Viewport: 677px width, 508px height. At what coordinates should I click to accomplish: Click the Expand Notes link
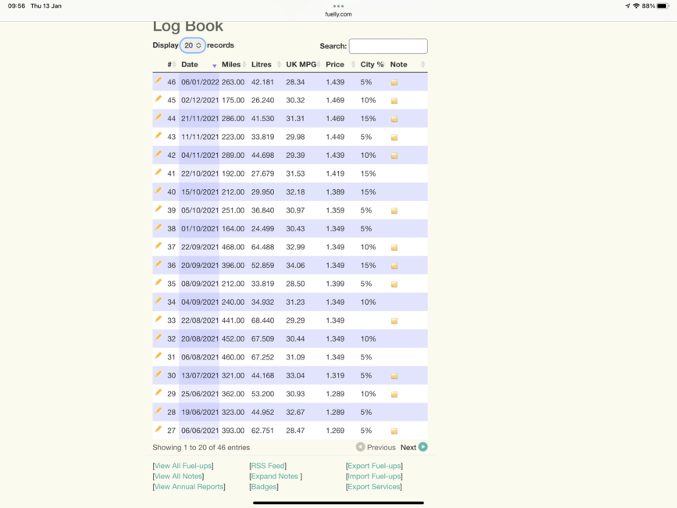tap(276, 476)
